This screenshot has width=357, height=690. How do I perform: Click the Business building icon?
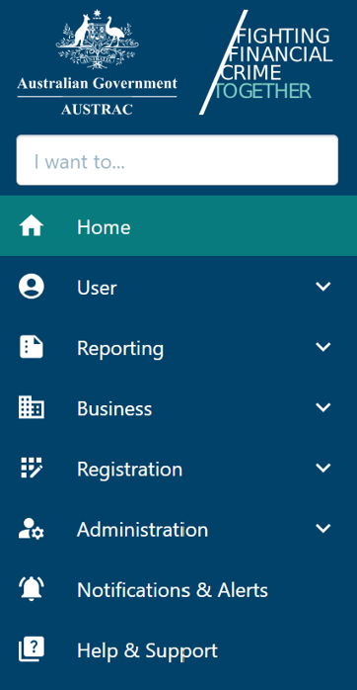(32, 407)
